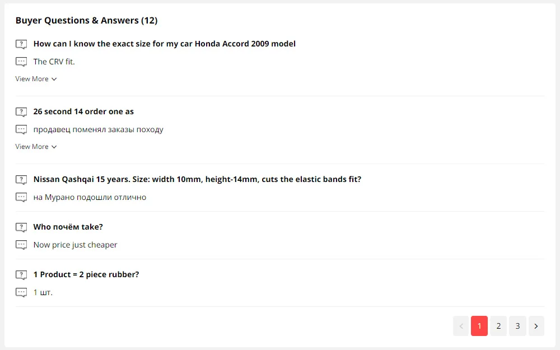Click question icon beside Honda Accord question
This screenshot has height=350, width=560.
coord(21,44)
